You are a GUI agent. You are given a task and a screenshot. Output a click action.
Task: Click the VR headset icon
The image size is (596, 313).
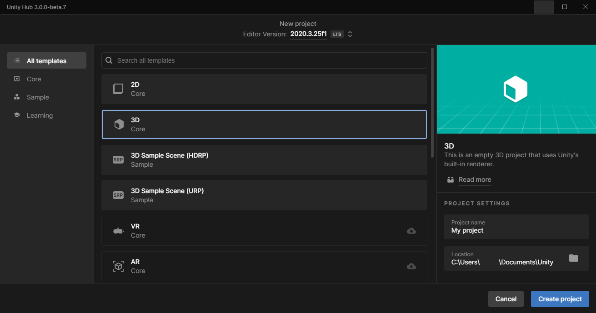pos(118,231)
